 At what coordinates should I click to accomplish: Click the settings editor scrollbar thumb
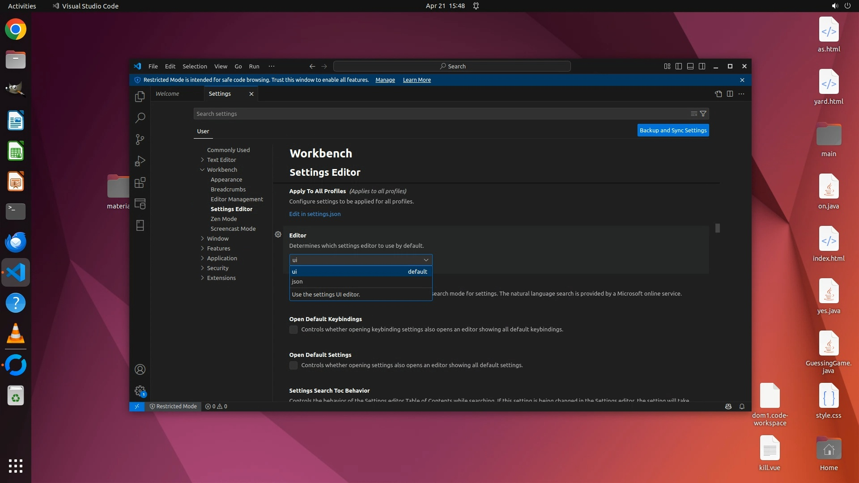coord(717,228)
